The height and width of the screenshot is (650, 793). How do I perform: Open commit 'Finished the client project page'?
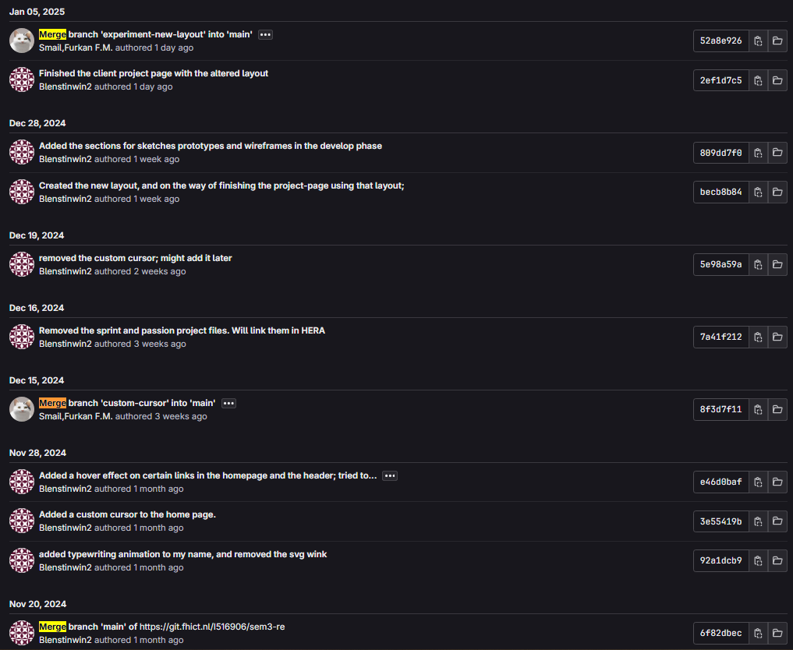click(x=153, y=73)
